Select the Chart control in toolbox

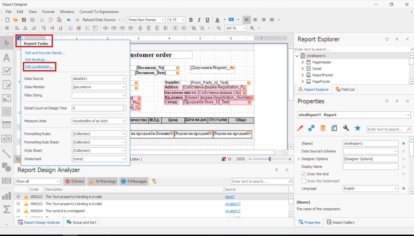click(7, 196)
